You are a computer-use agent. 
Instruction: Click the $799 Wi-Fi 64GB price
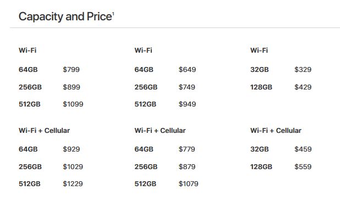tap(71, 70)
